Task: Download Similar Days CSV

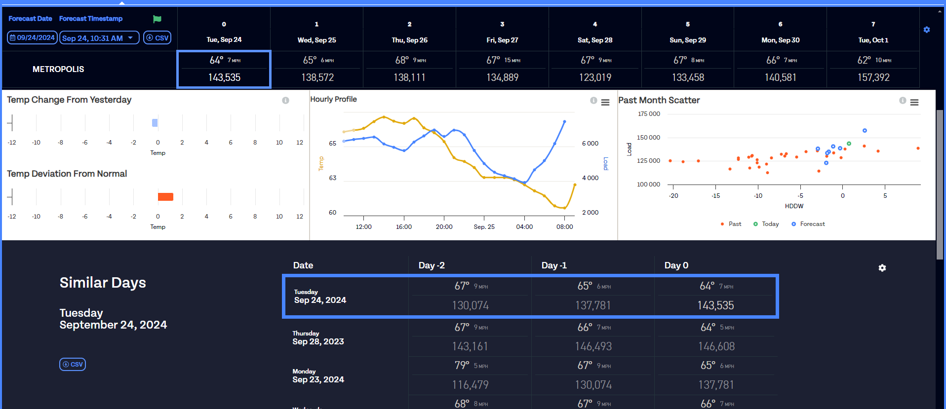Action: click(x=73, y=364)
